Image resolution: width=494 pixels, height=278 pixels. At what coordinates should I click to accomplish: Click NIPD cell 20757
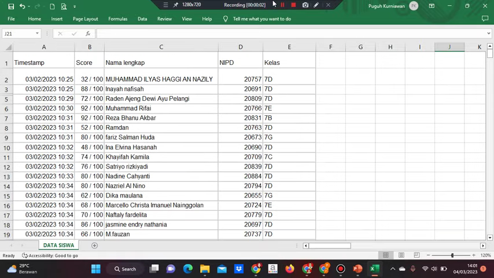[241, 79]
